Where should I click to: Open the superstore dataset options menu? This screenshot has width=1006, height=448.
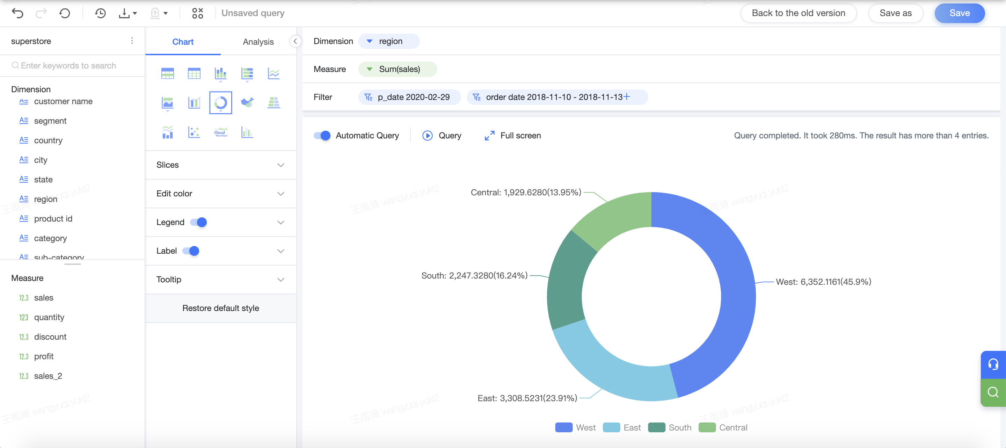coord(132,41)
